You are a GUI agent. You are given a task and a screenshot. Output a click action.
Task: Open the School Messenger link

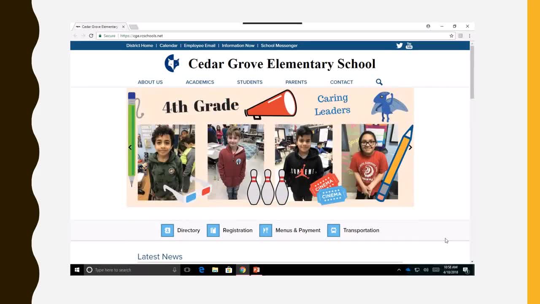[x=279, y=45]
